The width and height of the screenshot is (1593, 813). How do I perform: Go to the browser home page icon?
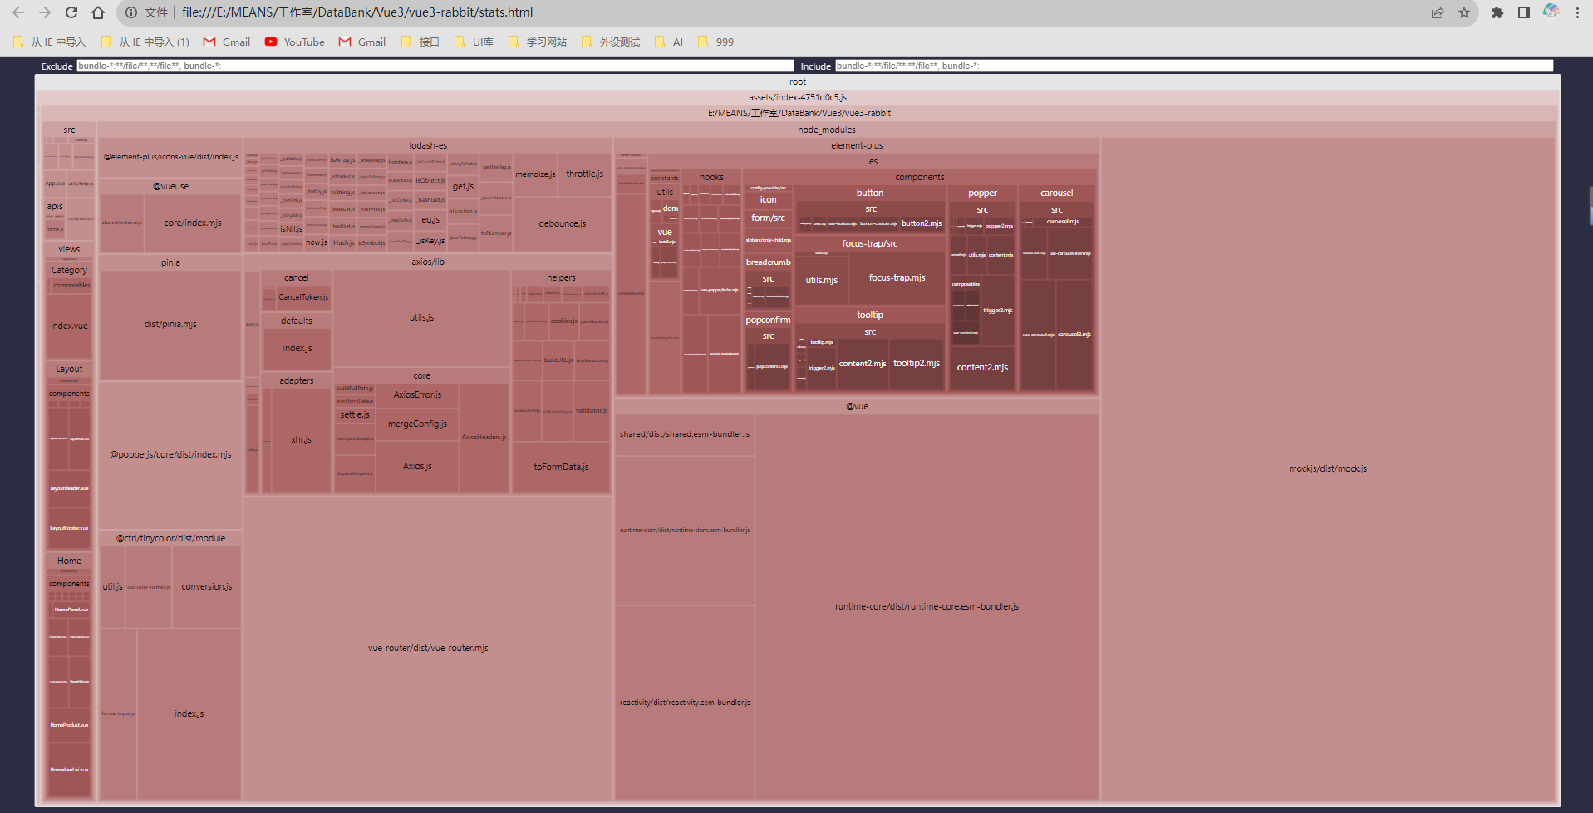coord(98,12)
